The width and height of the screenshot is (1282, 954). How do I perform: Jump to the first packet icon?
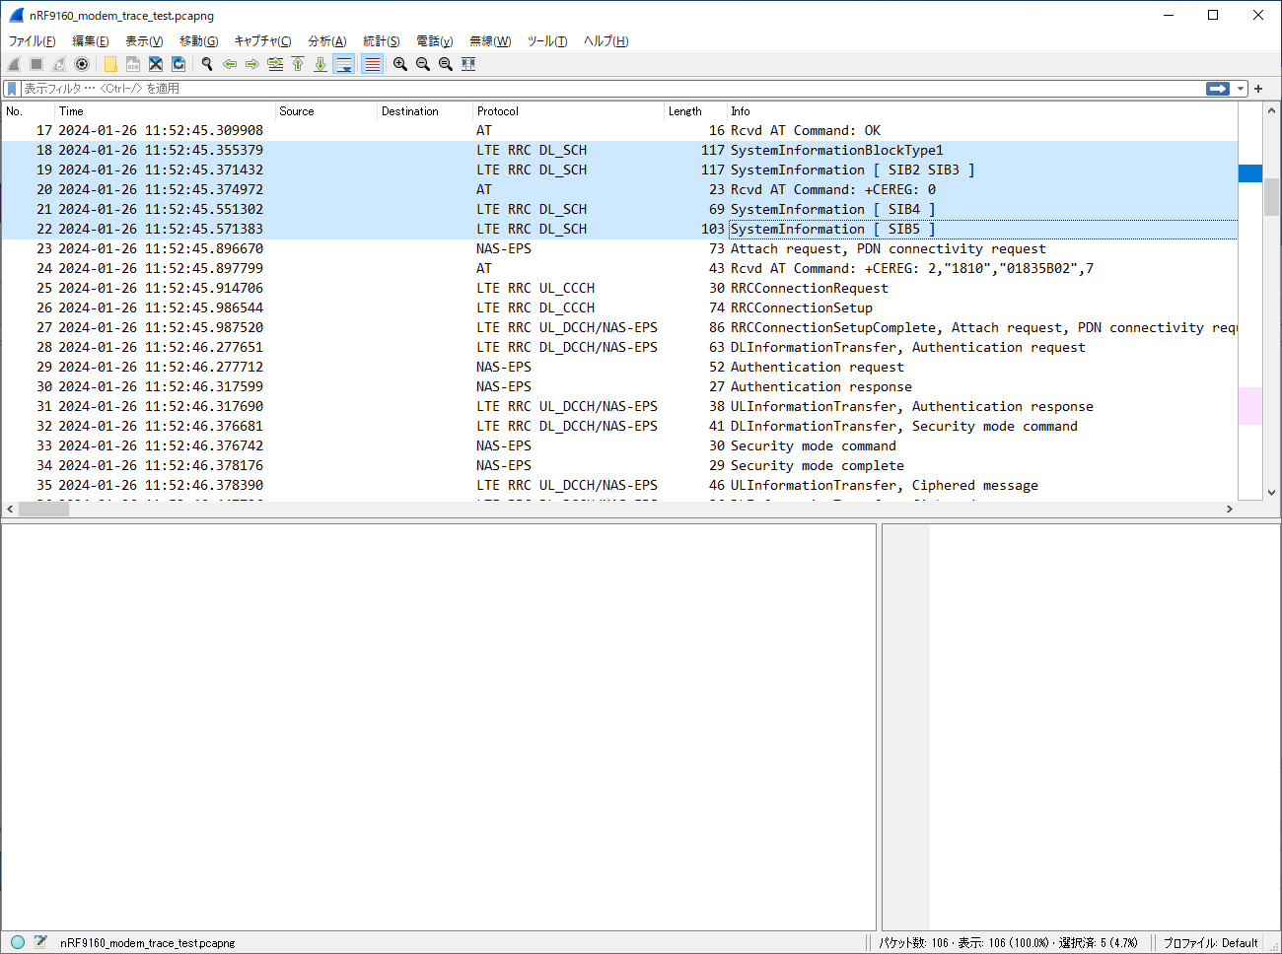(298, 64)
